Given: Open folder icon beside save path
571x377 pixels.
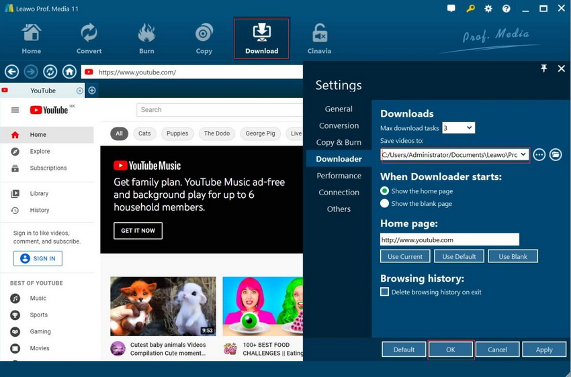Looking at the screenshot, I should click(556, 155).
